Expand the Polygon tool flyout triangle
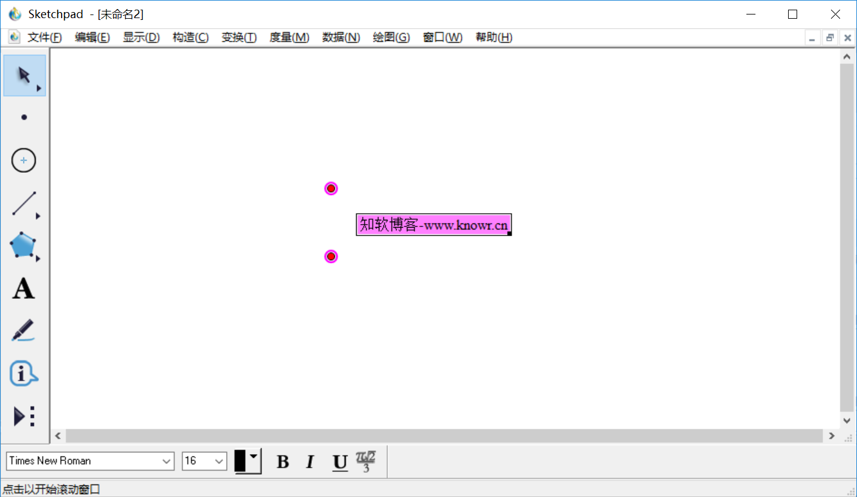Screen dimensions: 857x497 (x=39, y=258)
